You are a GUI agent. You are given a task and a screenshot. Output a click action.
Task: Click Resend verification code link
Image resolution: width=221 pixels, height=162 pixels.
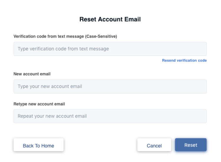tap(184, 61)
